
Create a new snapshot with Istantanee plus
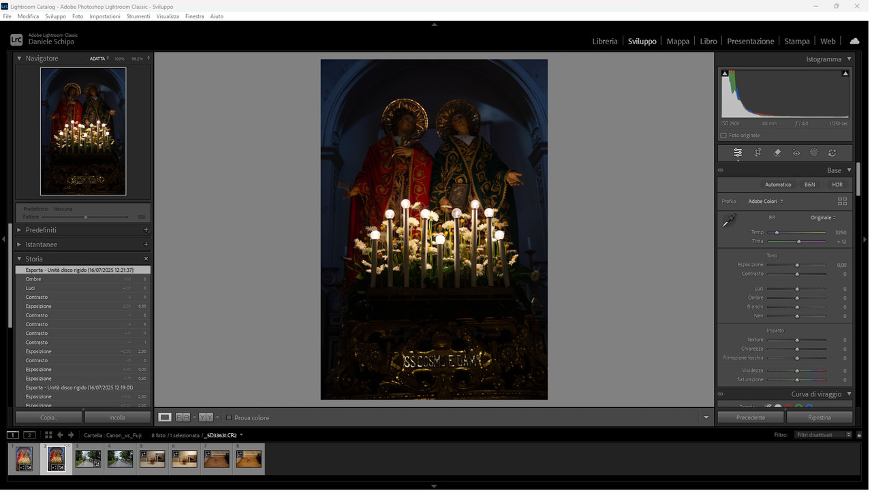146,244
